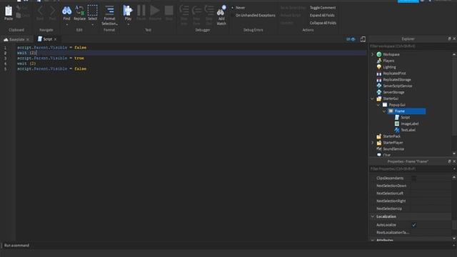Collapse the Frame node
457x257 pixels.
coord(384,111)
